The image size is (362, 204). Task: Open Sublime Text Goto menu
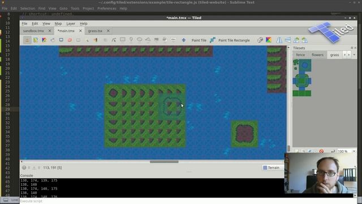pyautogui.click(x=63, y=8)
